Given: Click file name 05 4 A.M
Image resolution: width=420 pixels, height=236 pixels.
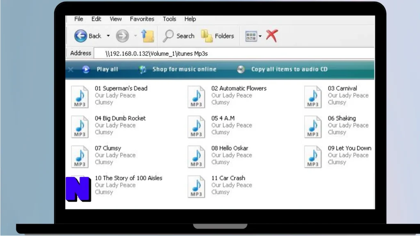Looking at the screenshot, I should (223, 118).
